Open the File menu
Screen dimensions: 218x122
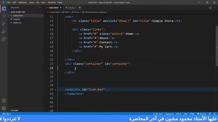(8, 2)
